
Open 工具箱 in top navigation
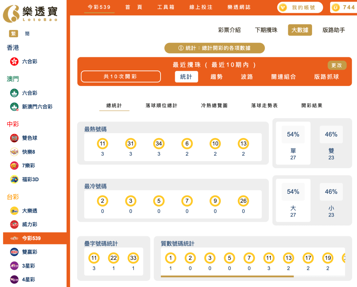(166, 7)
